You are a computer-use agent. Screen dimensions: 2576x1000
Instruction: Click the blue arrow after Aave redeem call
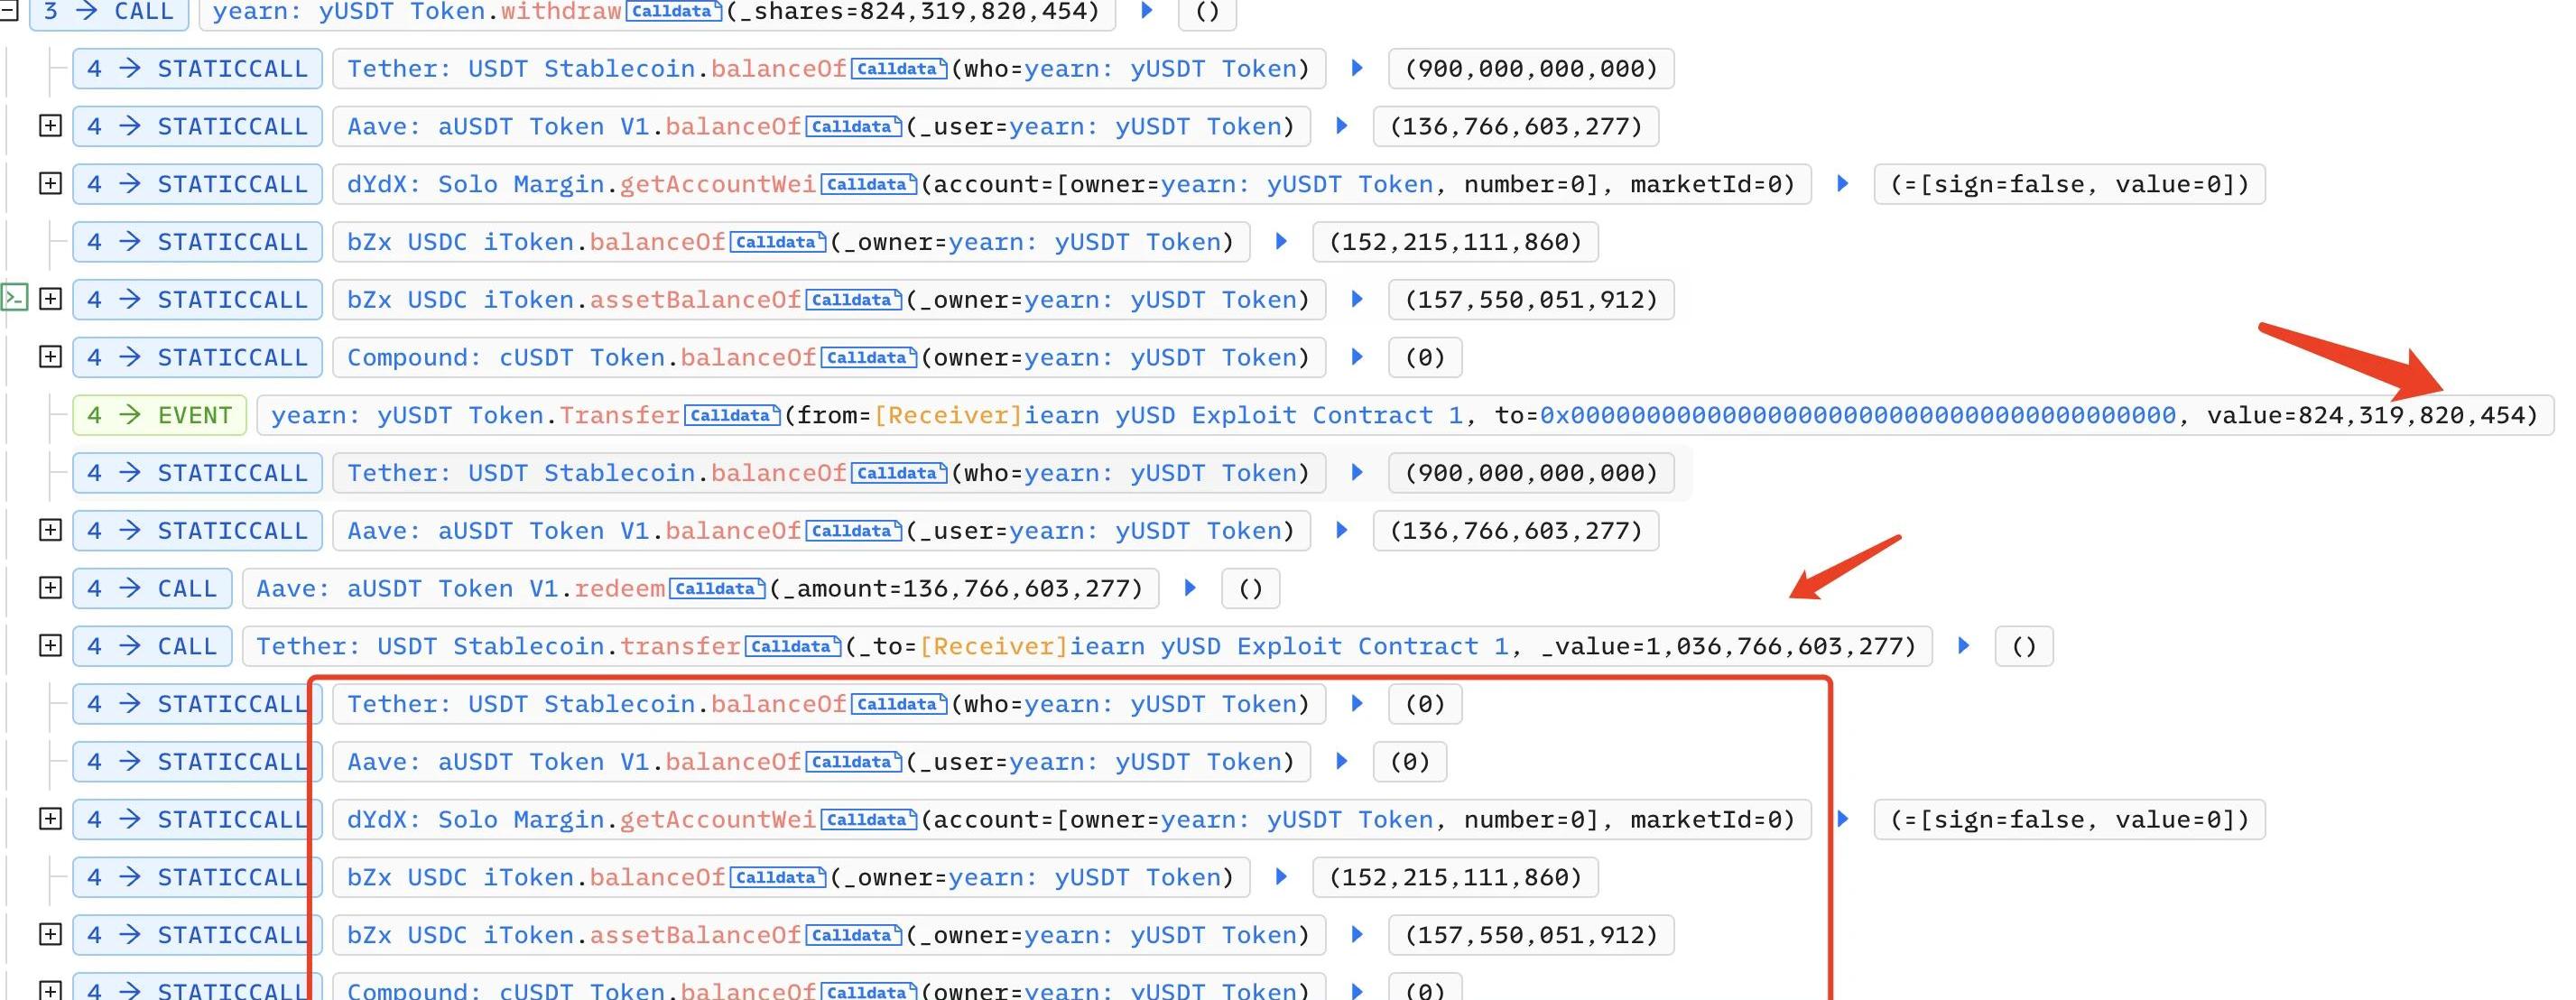coord(1190,588)
